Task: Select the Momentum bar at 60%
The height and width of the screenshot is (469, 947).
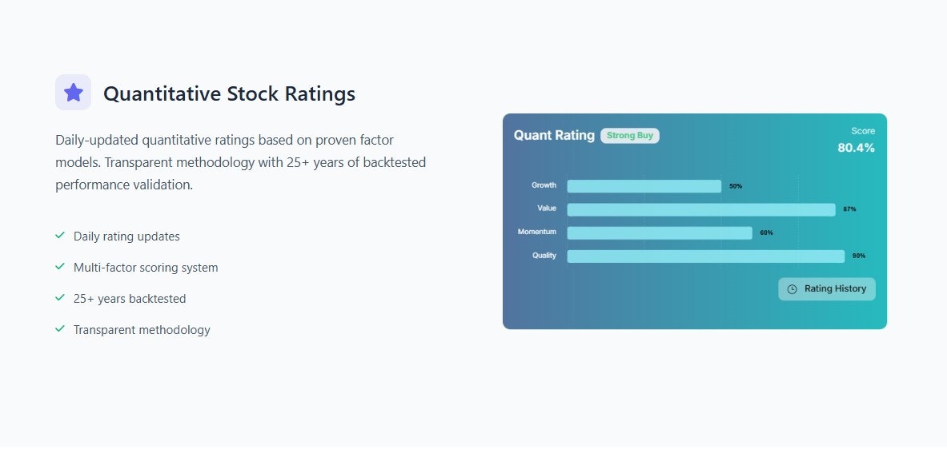Action: point(660,233)
